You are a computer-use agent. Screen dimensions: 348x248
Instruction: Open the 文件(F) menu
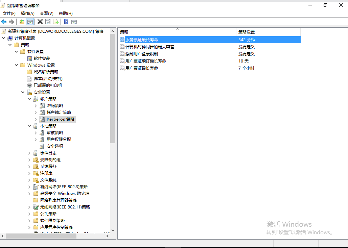tap(9, 14)
